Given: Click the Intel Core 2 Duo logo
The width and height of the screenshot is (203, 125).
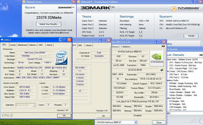Looking at the screenshot, I should 61,57.
